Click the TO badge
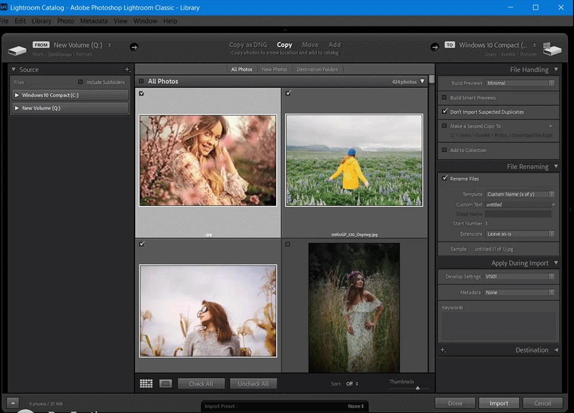This screenshot has height=413, width=574. point(450,45)
